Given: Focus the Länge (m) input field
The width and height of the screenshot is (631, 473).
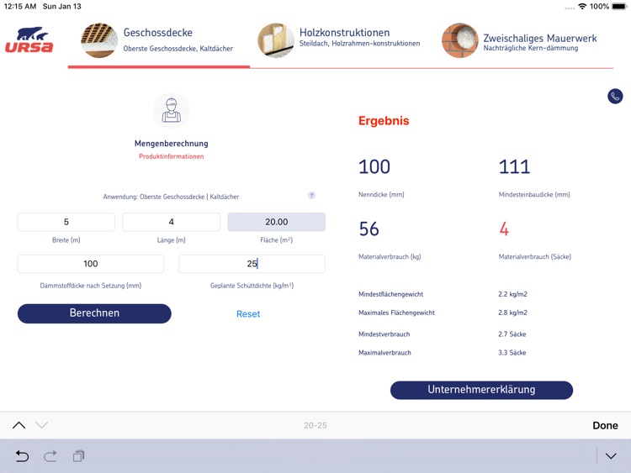Looking at the screenshot, I should [172, 222].
